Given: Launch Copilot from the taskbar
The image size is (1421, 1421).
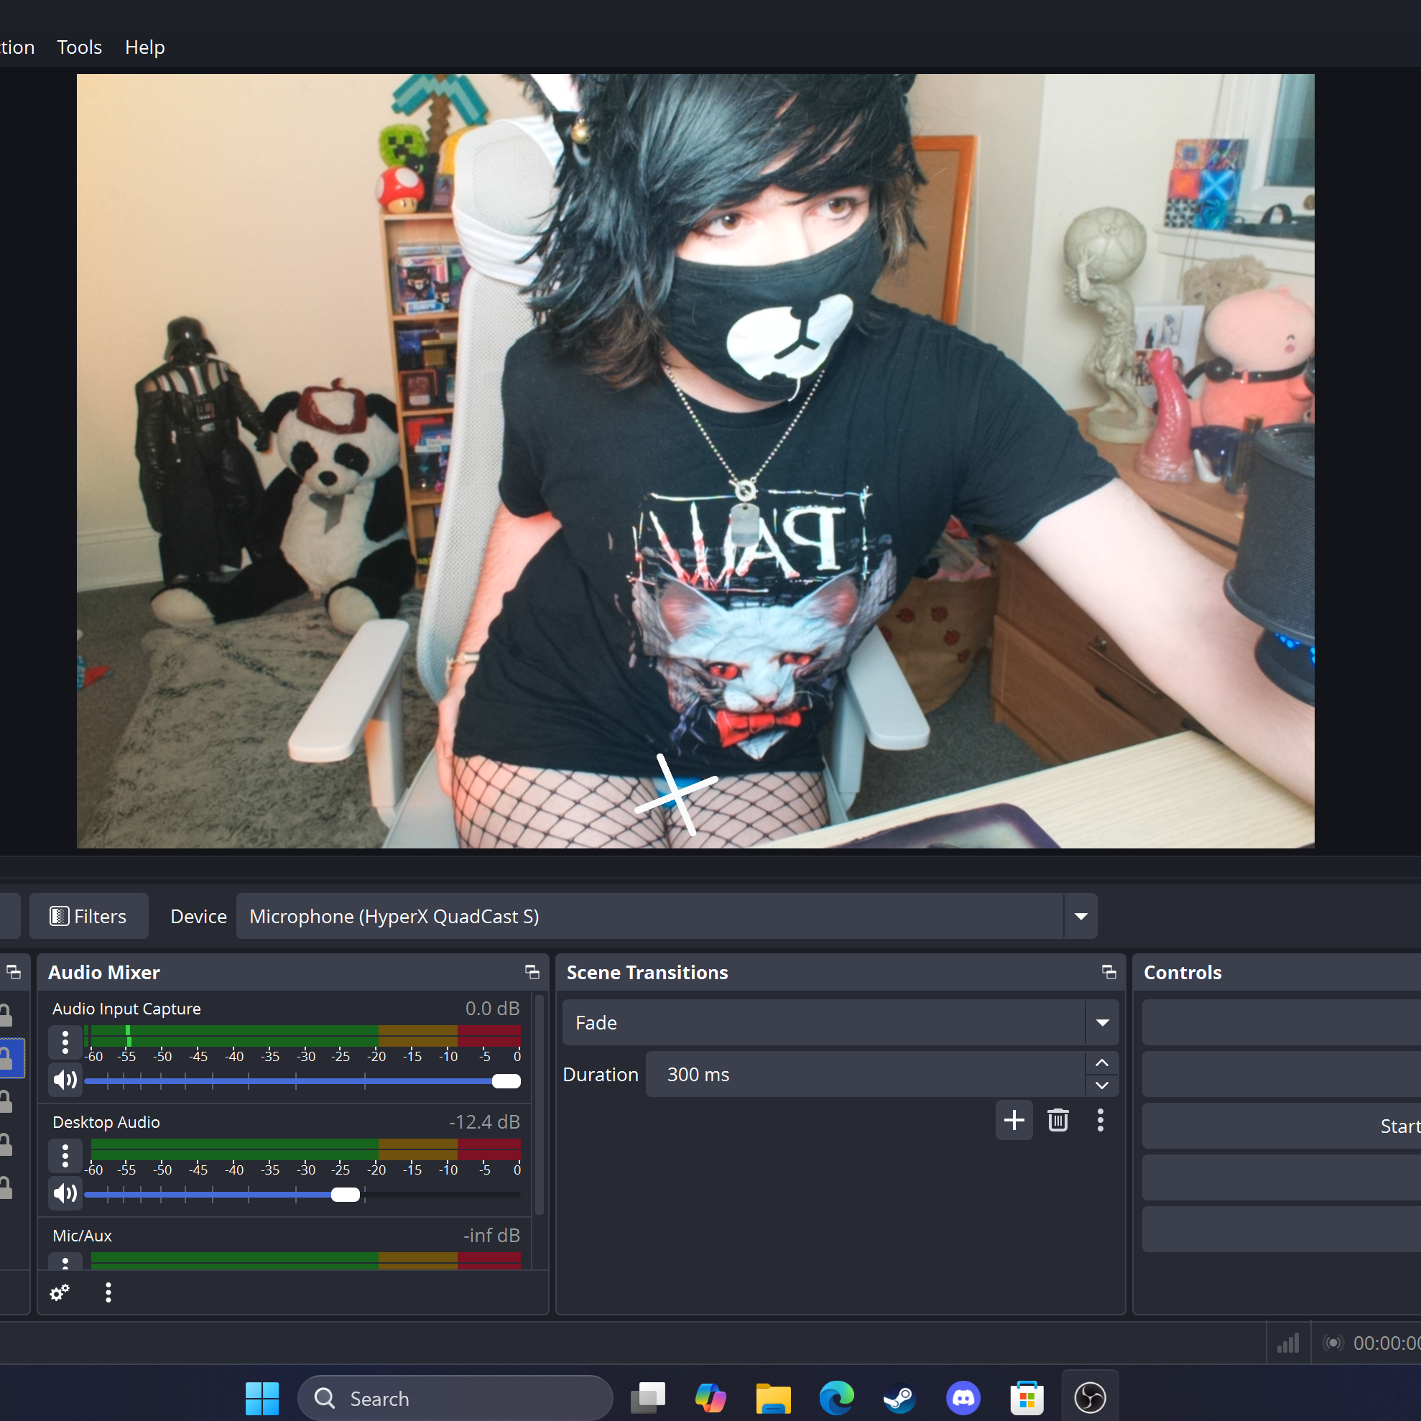Looking at the screenshot, I should pyautogui.click(x=710, y=1398).
